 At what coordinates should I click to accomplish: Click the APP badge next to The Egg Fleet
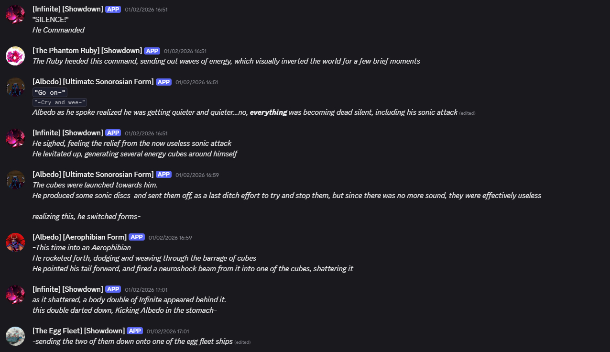[135, 331]
